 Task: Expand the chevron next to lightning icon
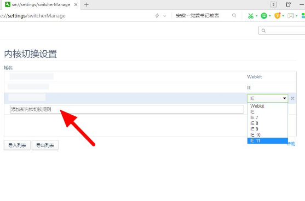(x=165, y=16)
